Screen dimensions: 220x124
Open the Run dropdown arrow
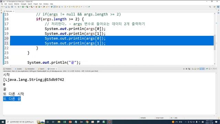tap(25, 7)
